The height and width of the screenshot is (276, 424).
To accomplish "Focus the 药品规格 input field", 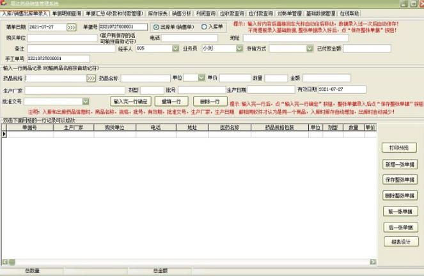I will 56,79.
